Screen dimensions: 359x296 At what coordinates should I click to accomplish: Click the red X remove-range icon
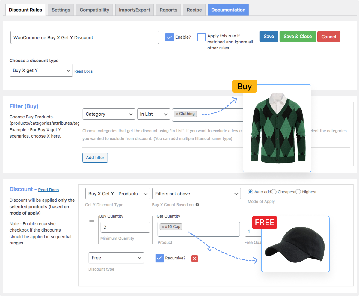[194, 259]
